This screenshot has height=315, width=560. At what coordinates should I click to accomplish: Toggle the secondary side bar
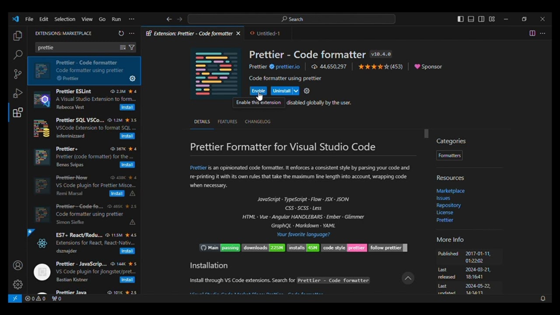[481, 19]
